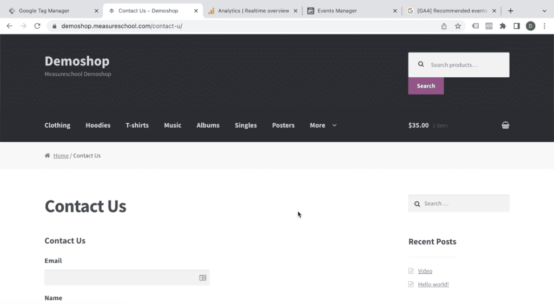The height and width of the screenshot is (304, 554).
Task: Close the Google Tag Manager tab
Action: coord(96,11)
